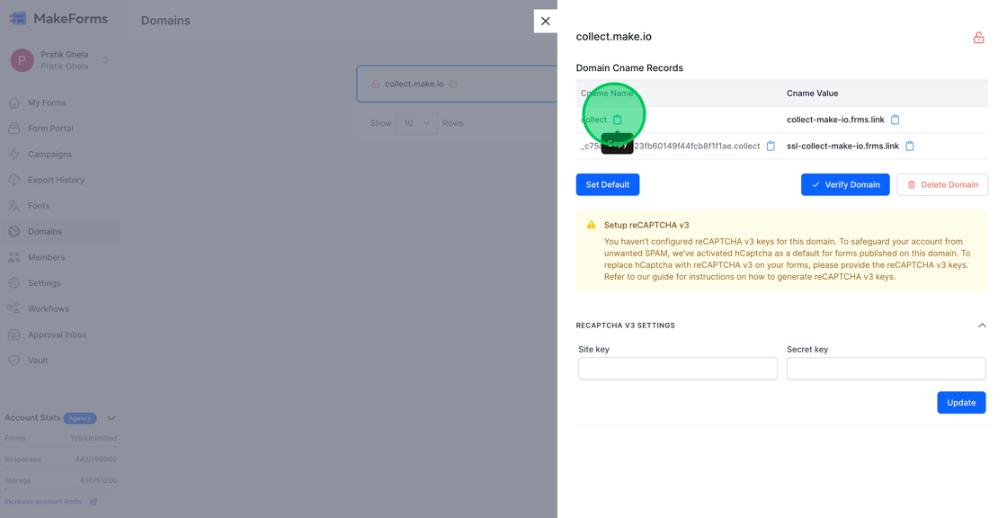Copy the ssl-collect-make-io.frms.link value
This screenshot has height=518, width=1007.
click(x=910, y=145)
